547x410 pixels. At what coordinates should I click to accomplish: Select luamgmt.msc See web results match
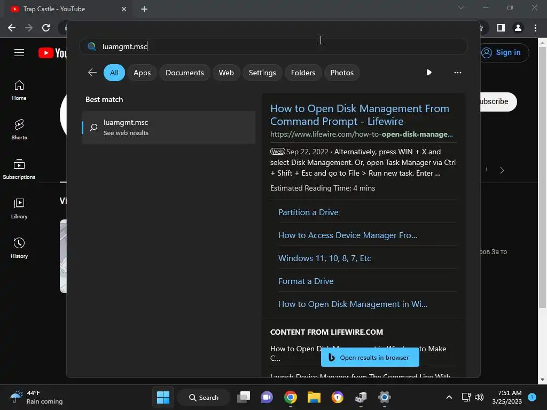coord(168,128)
